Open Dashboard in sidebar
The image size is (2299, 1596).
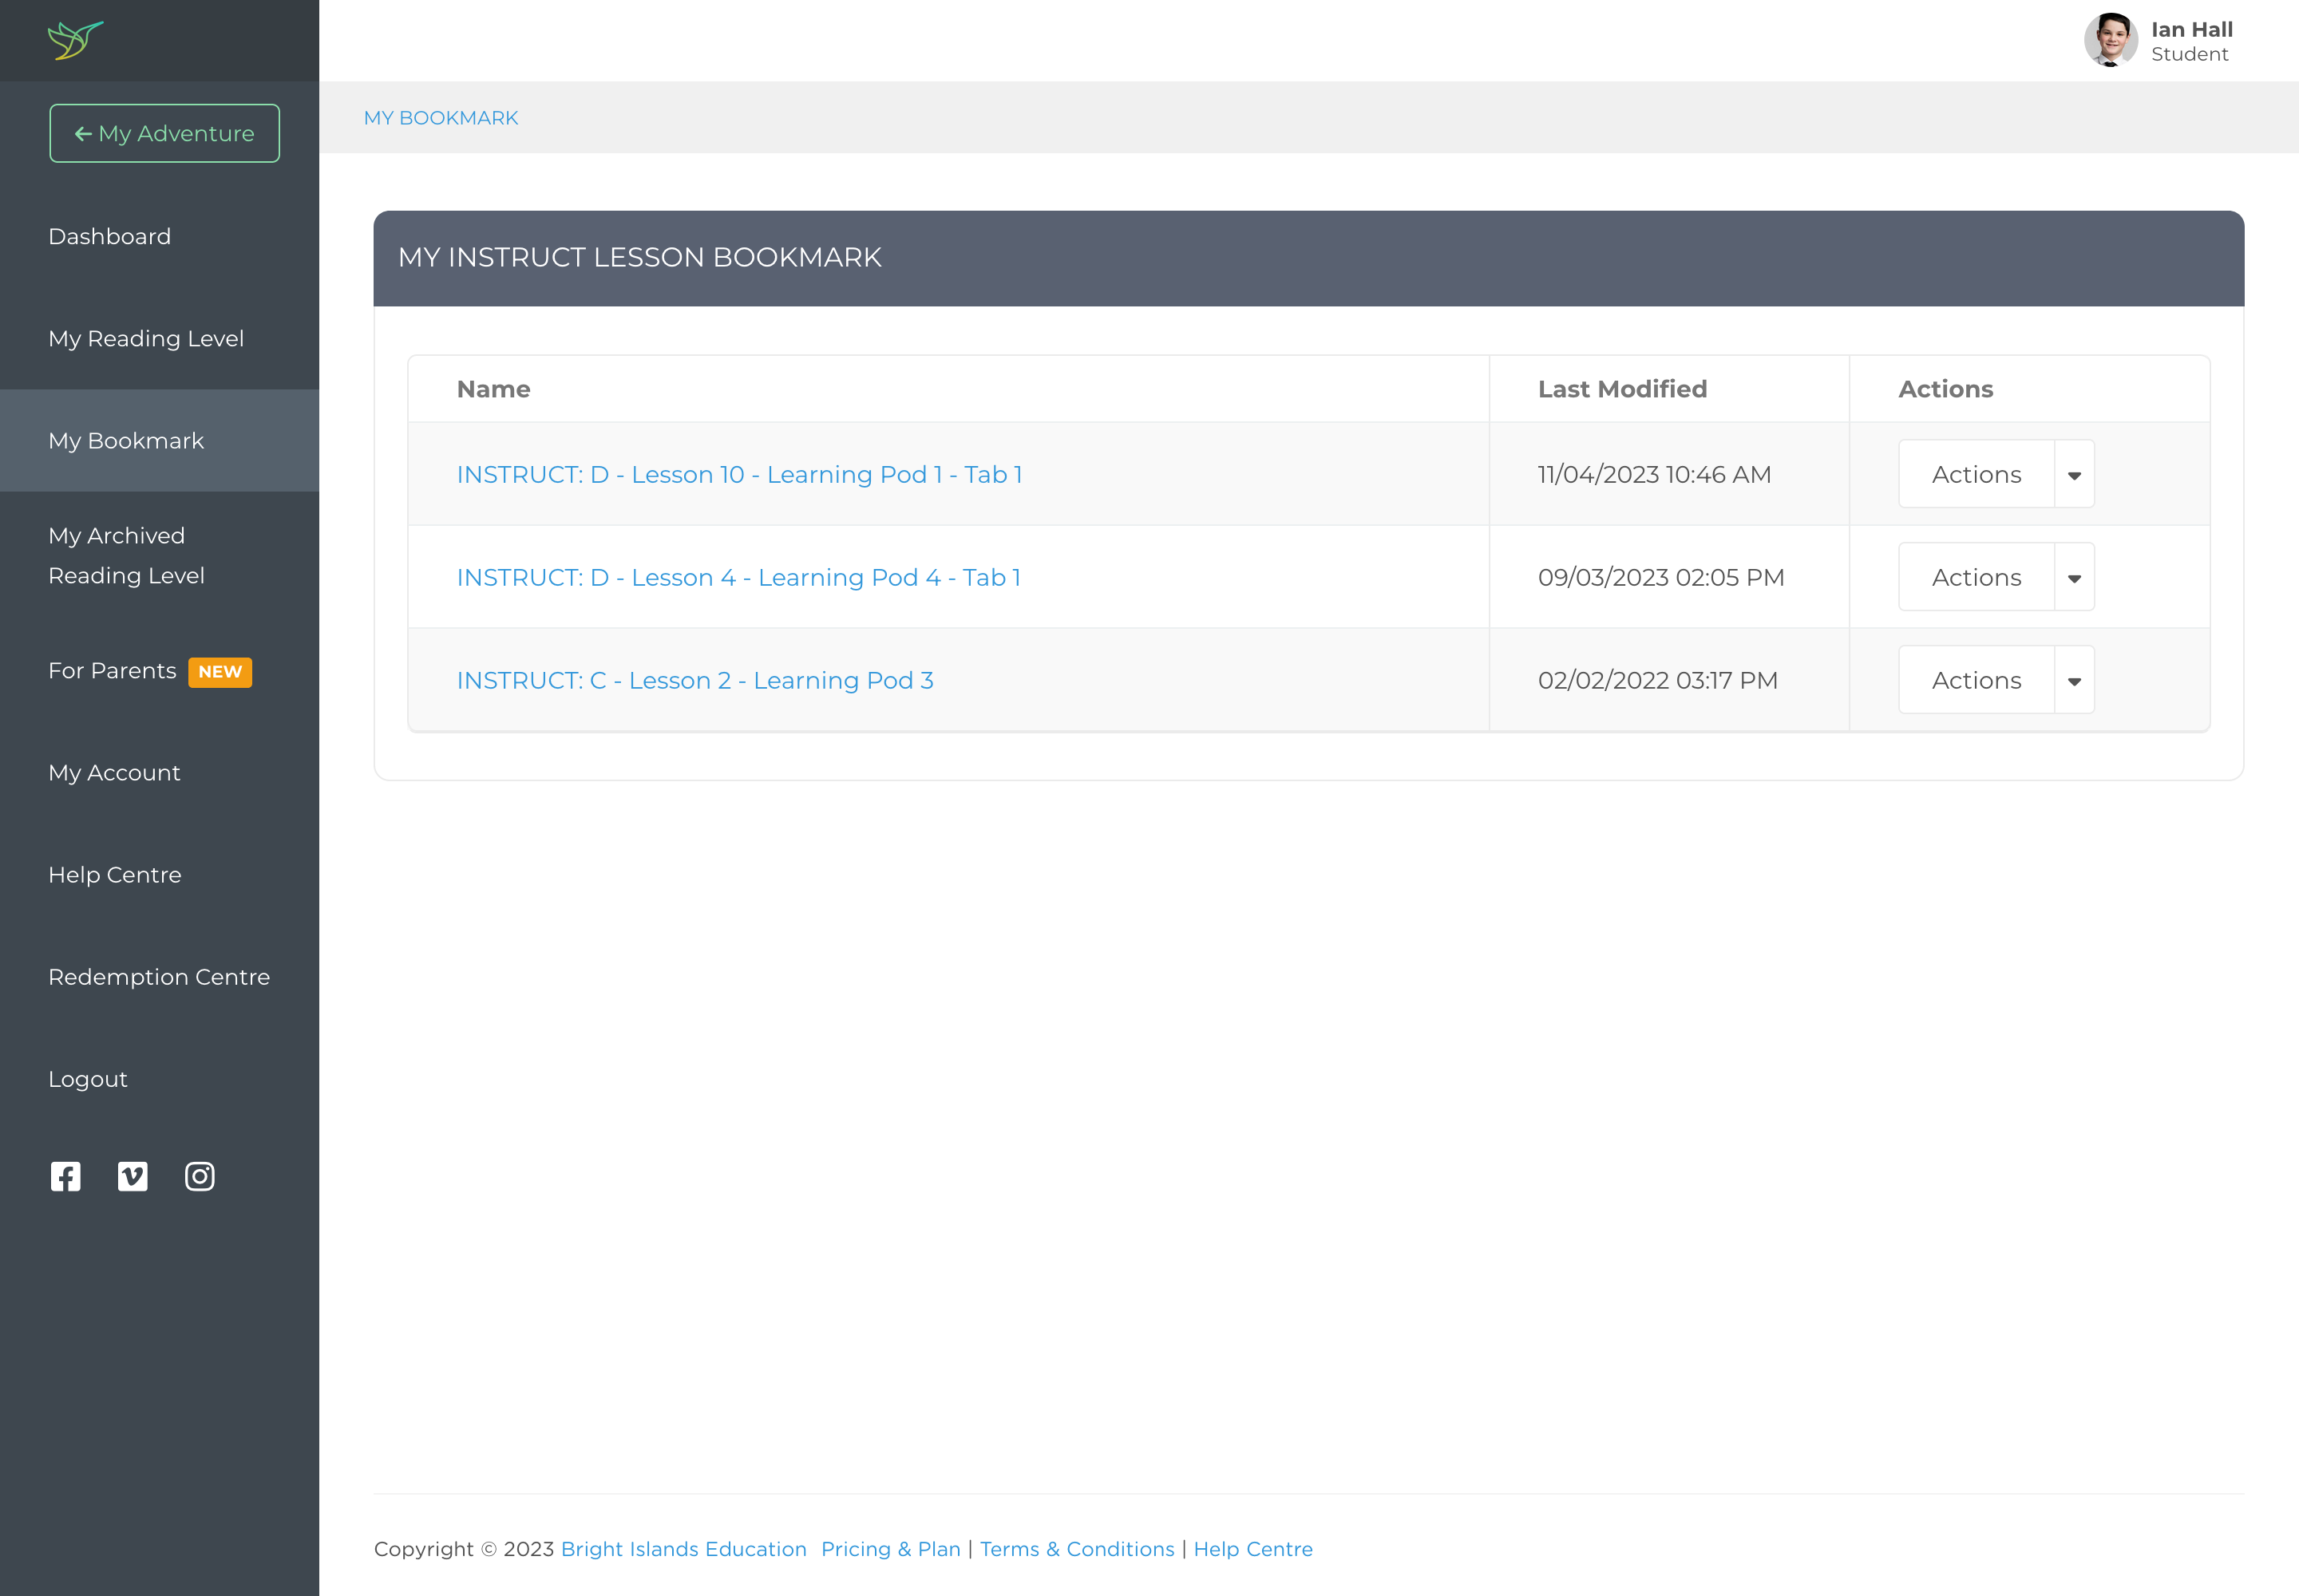click(x=110, y=237)
